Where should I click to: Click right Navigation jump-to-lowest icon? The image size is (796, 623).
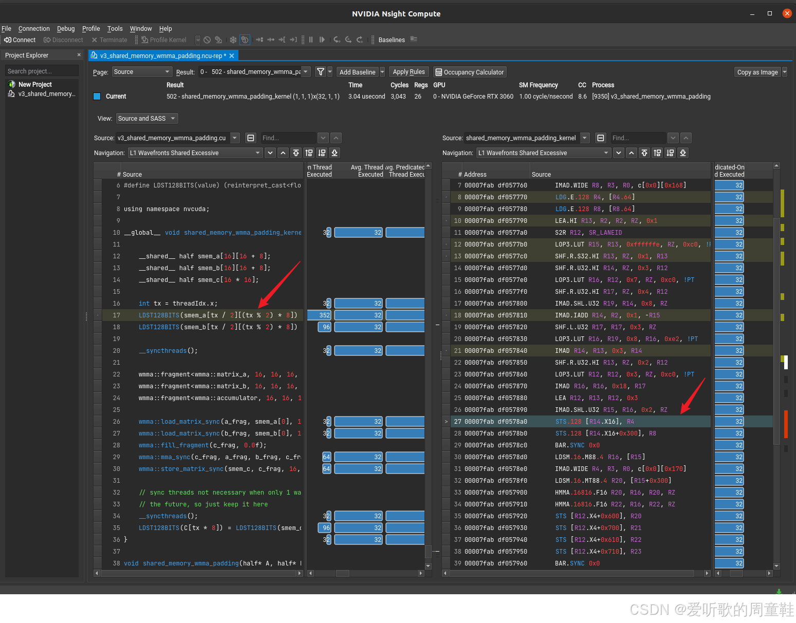click(683, 153)
